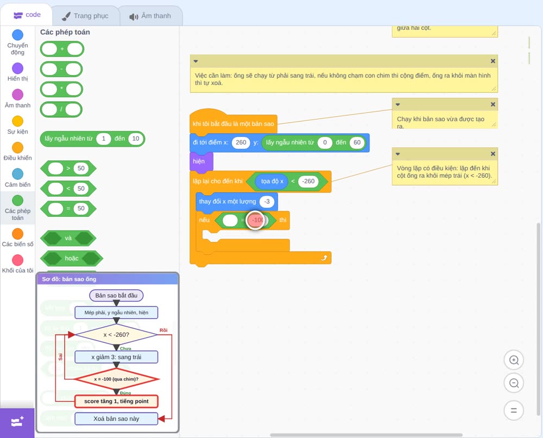Click the vertical workspace scrollbar
Image resolution: width=543 pixels, height=438 pixels.
[538, 319]
